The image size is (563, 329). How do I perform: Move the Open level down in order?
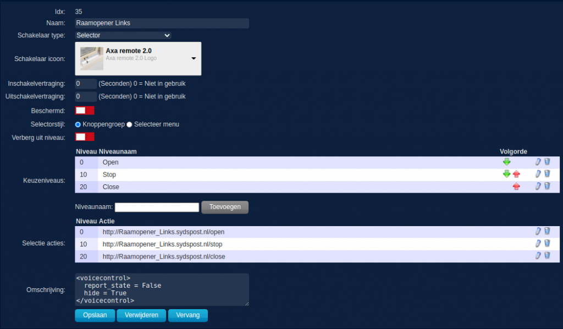506,162
